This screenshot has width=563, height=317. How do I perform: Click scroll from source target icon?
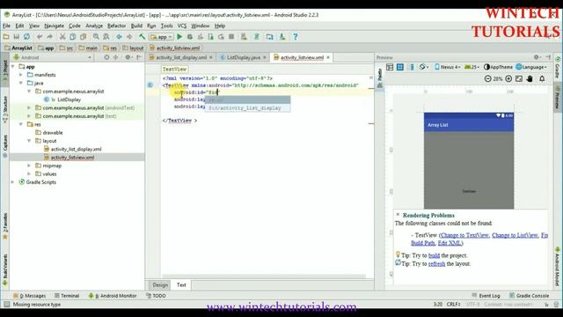[106, 57]
